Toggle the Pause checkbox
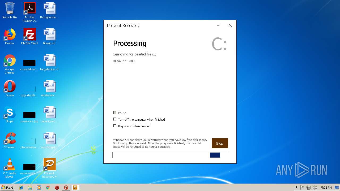 click(115, 113)
